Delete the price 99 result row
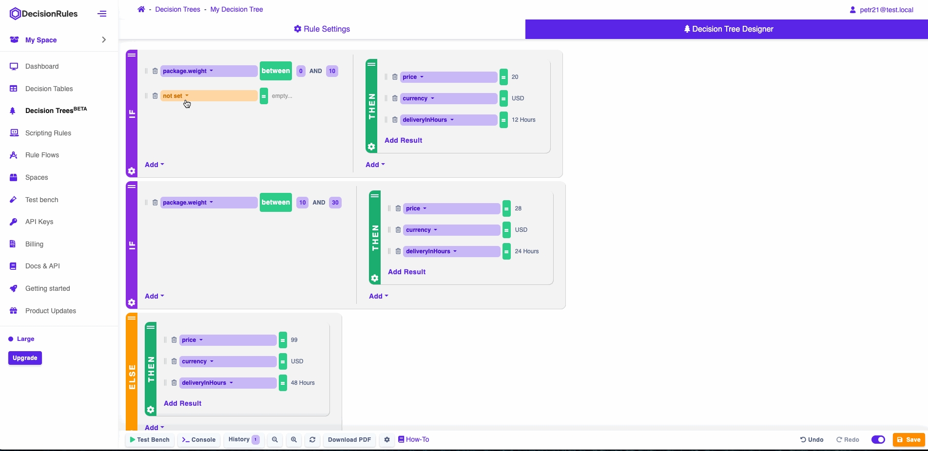Screen dimensions: 928x451 174,340
